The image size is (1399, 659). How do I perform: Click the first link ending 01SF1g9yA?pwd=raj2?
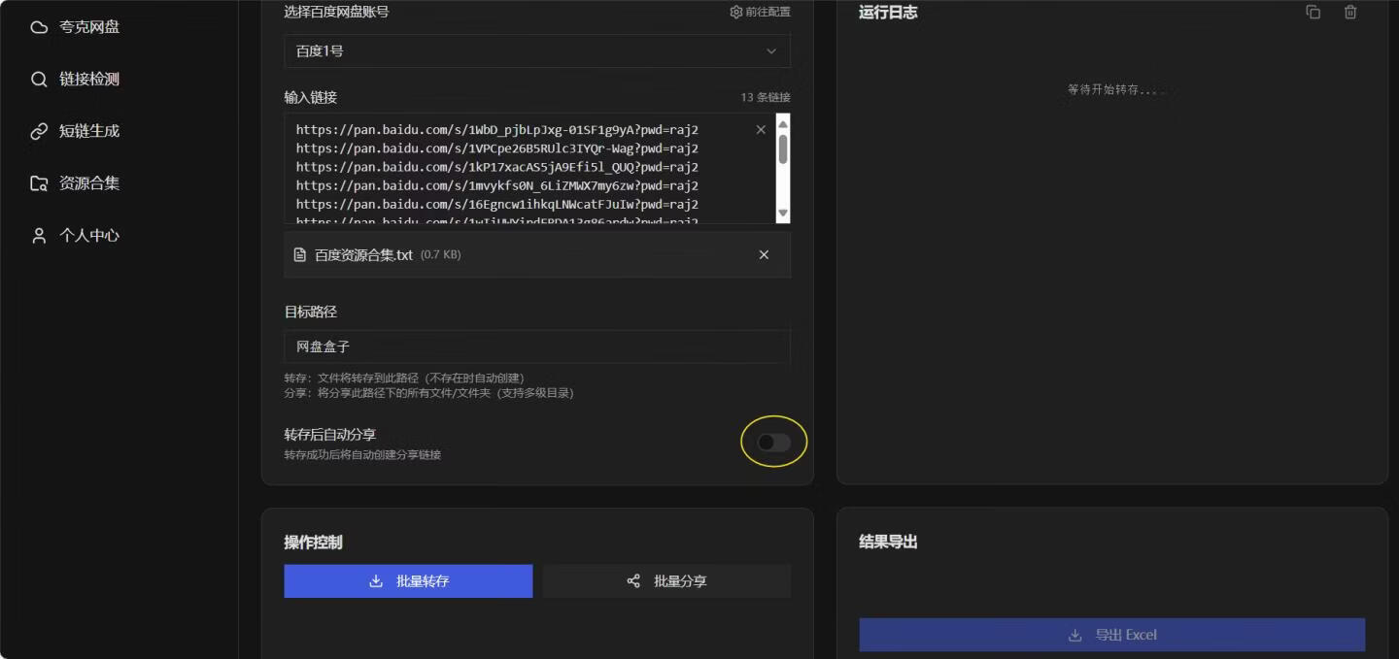click(497, 130)
